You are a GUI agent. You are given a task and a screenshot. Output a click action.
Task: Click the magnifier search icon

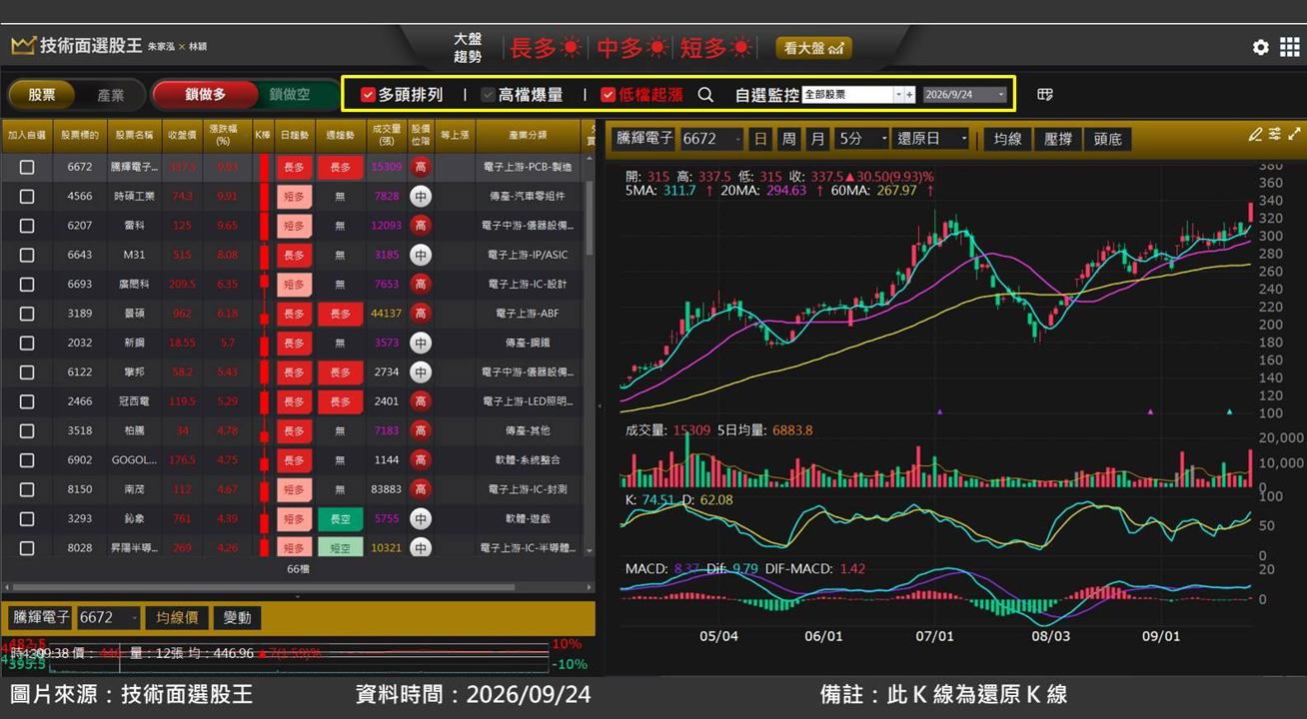705,95
